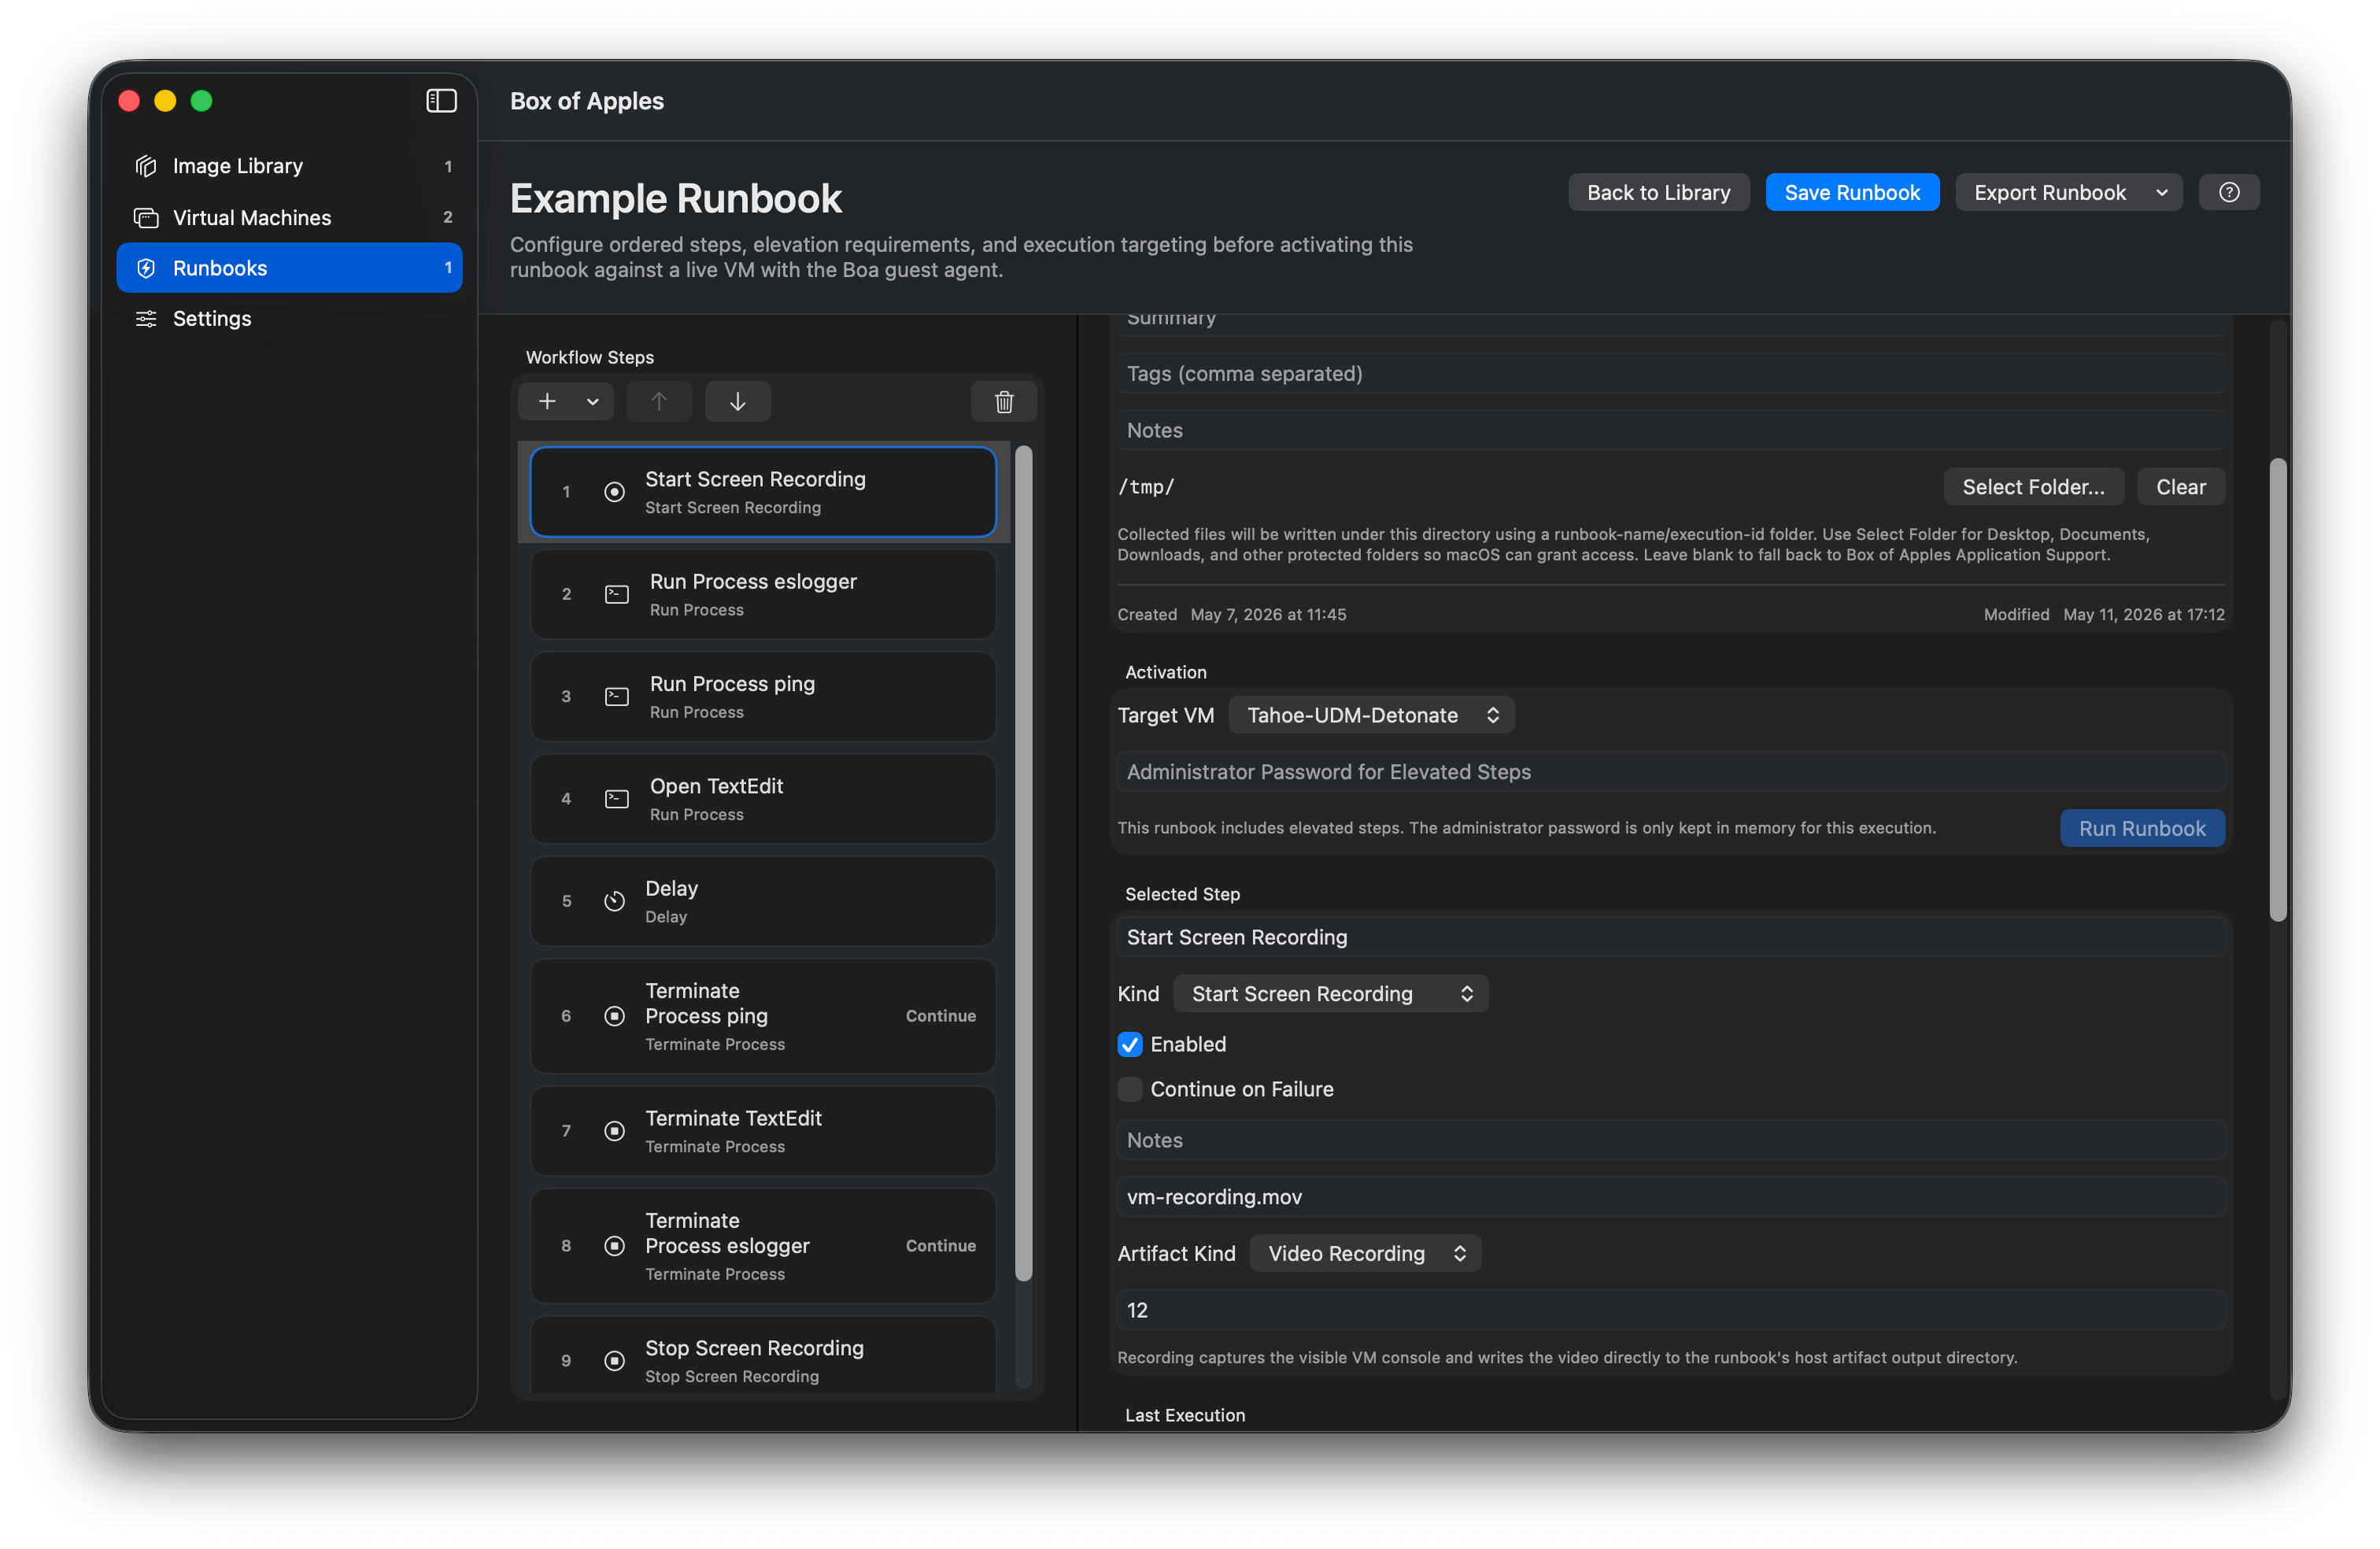Click terminal icon on Run Process ping step

click(617, 696)
